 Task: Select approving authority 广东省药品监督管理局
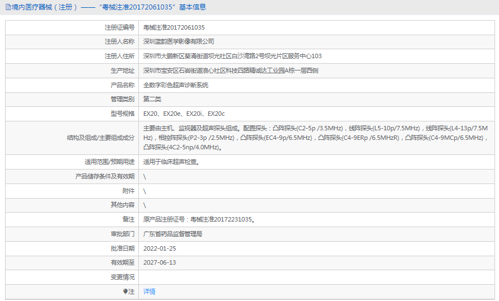[x=173, y=234]
